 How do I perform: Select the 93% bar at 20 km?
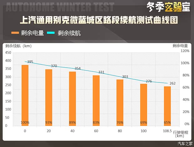click(49, 97)
